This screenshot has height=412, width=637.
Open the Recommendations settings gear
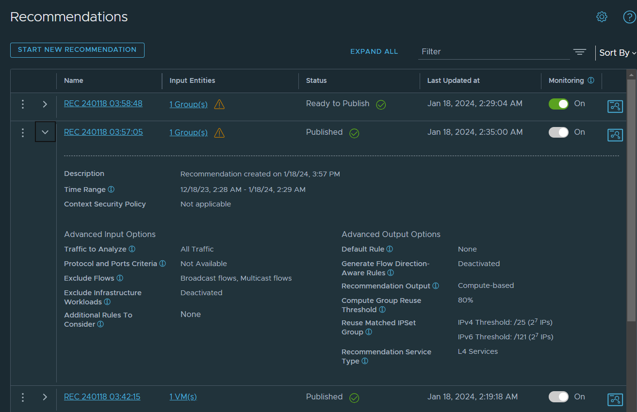[602, 17]
